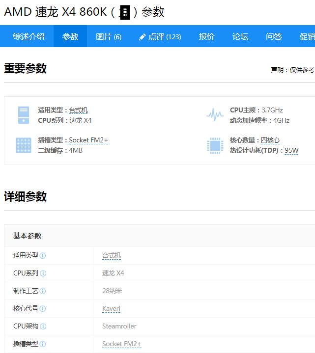
Task: Click the 4GHz 动态加速频率 value
Action: [x=281, y=120]
